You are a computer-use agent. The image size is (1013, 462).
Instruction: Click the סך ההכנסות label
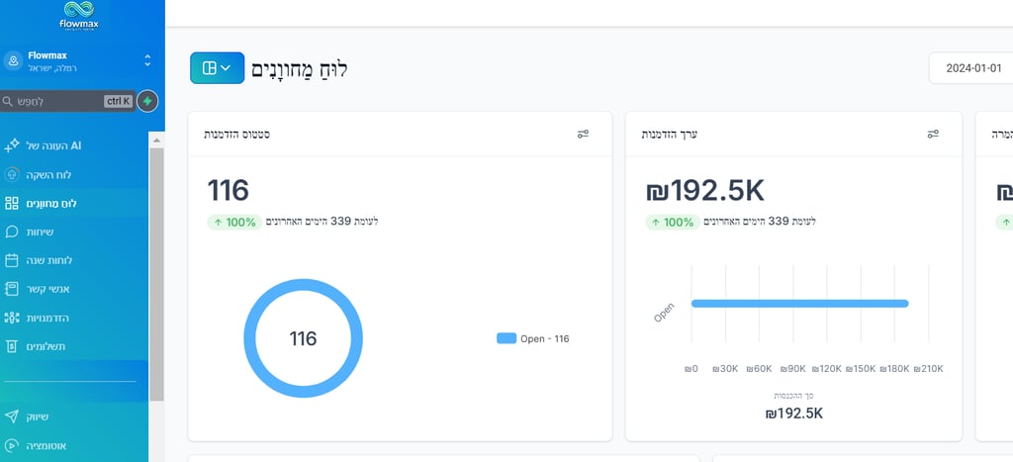pyautogui.click(x=794, y=396)
